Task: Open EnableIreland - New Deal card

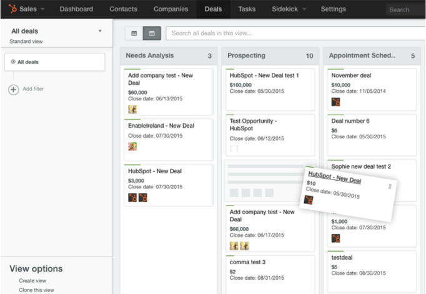Action: [x=161, y=126]
